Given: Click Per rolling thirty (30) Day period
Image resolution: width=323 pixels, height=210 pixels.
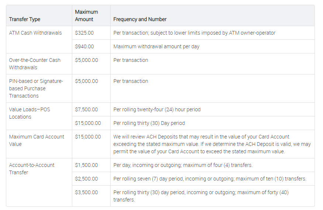Looking at the screenshot, I should click(149, 123).
